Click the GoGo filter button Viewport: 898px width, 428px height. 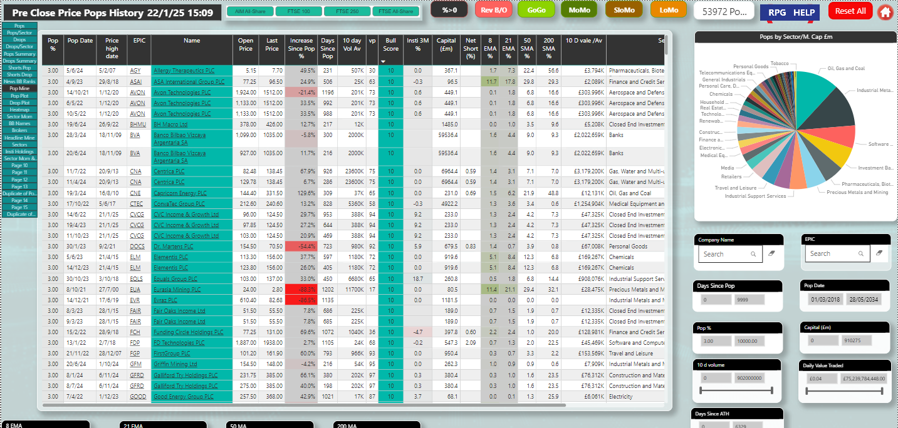(536, 10)
